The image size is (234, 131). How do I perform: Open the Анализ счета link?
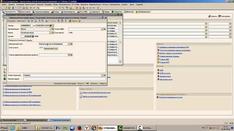pyautogui.click(x=165, y=76)
